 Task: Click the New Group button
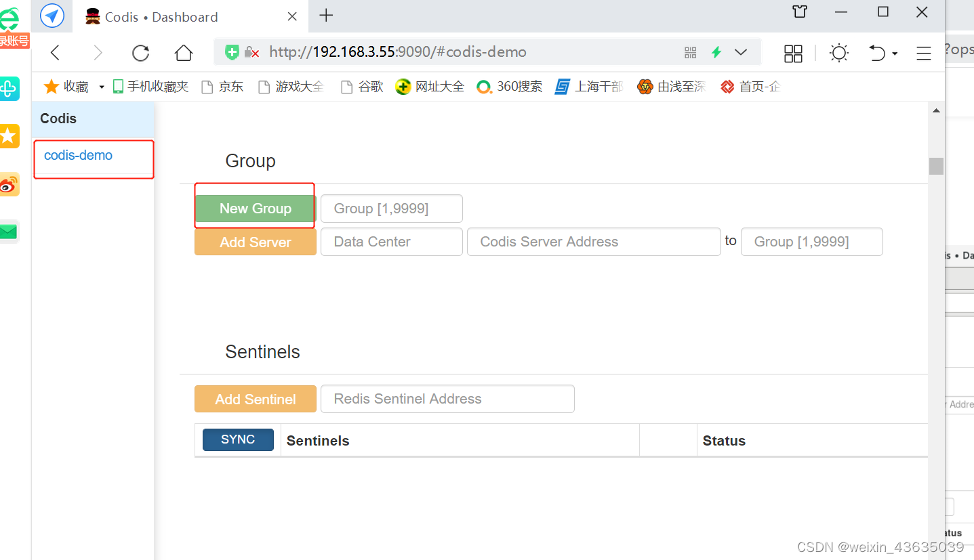click(255, 208)
